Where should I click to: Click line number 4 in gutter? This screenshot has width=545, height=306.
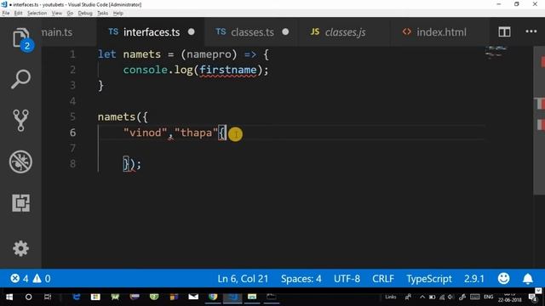click(x=72, y=101)
